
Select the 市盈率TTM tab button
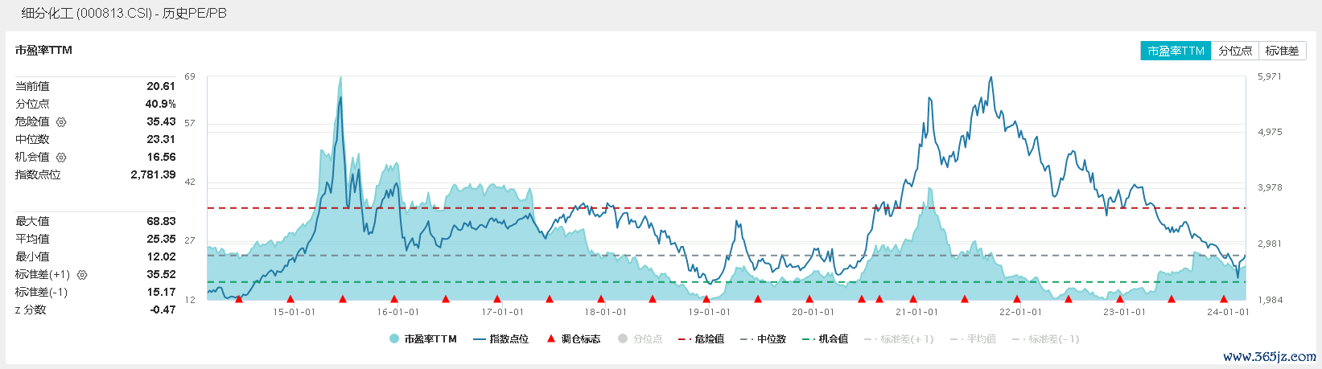[x=1176, y=51]
